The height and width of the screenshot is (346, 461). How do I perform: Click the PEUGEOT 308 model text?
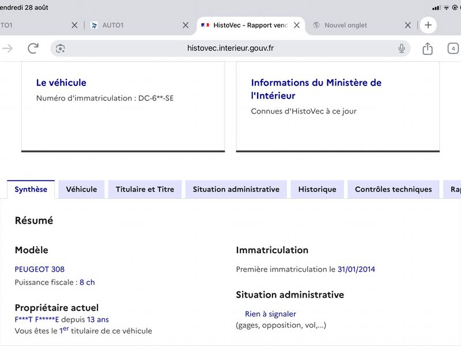click(40, 269)
